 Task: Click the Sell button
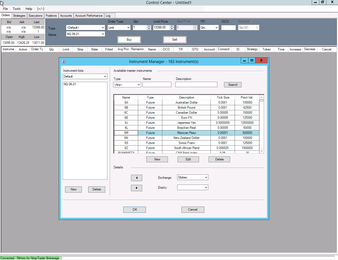point(175,40)
